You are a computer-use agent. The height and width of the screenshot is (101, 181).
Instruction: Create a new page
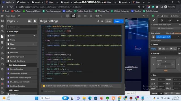tap(35, 21)
